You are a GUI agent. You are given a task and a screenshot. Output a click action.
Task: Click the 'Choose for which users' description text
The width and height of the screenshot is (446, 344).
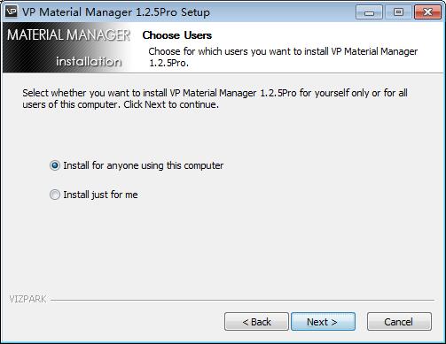point(283,57)
